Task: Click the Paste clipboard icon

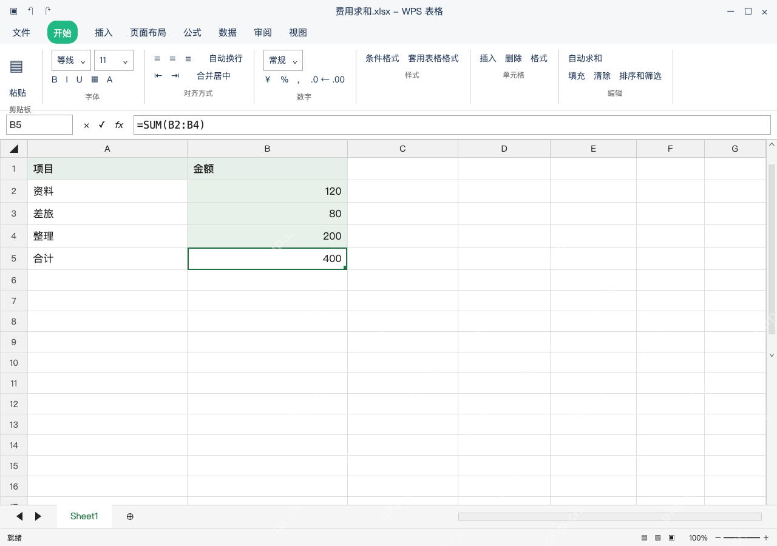Action: click(16, 67)
